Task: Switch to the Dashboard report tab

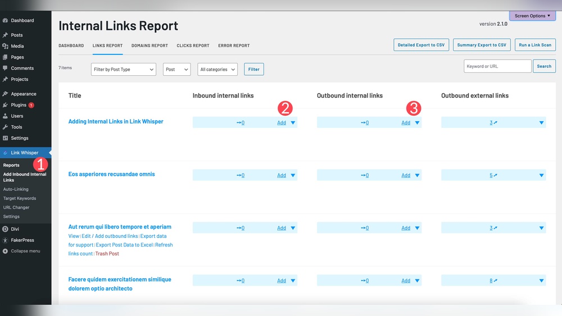Action: (71, 45)
